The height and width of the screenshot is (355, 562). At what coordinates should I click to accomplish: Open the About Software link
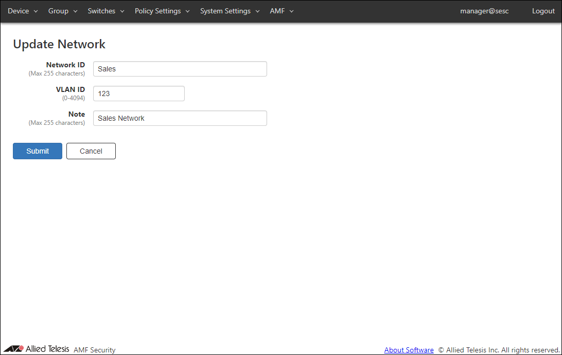409,350
